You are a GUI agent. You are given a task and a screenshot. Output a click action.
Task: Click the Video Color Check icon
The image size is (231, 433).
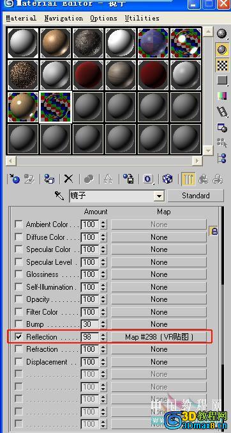tap(222, 96)
